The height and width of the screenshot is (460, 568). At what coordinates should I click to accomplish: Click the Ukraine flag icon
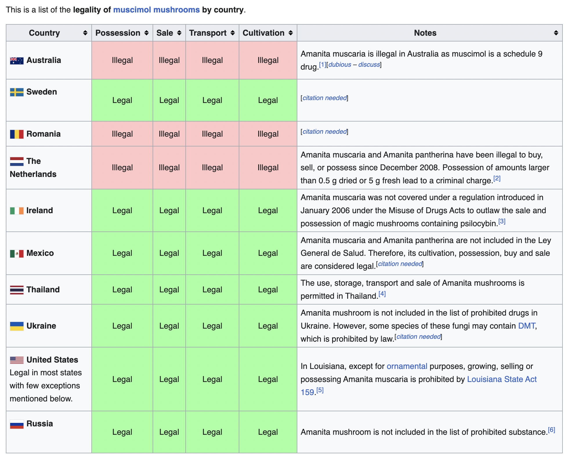pos(17,326)
